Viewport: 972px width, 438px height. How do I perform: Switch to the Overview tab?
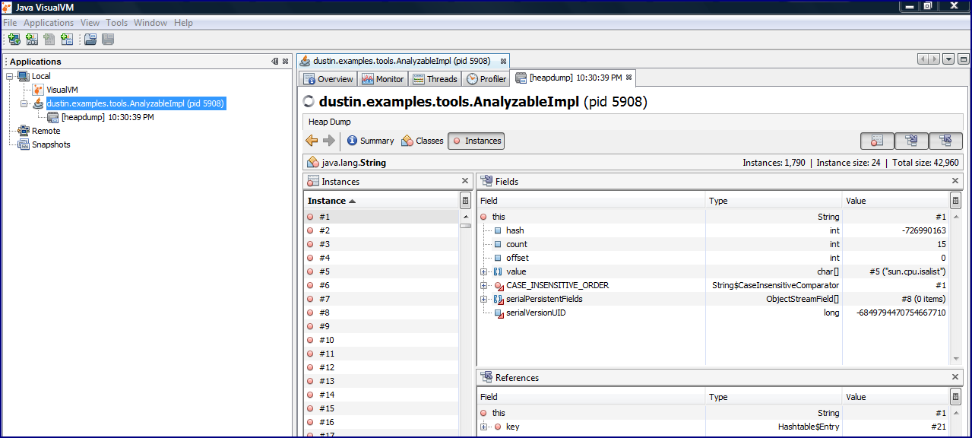click(x=328, y=79)
